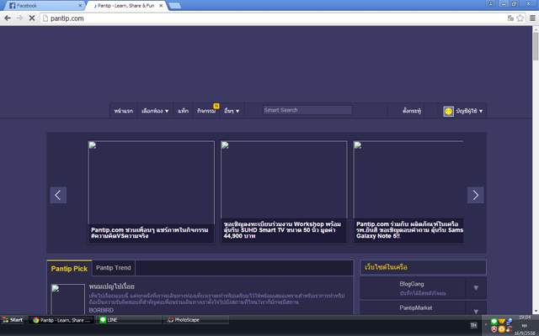Viewport: 539px width, 336px height.
Task: Click the yellow smiley avatar in the Pantip navbar
Action: pos(448,111)
